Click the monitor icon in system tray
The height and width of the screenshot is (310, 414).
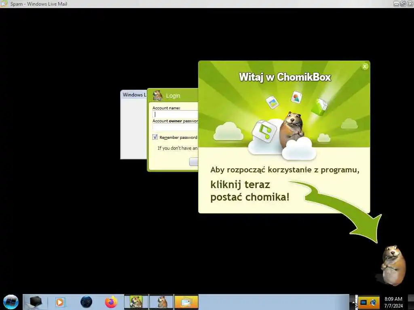pos(363,302)
